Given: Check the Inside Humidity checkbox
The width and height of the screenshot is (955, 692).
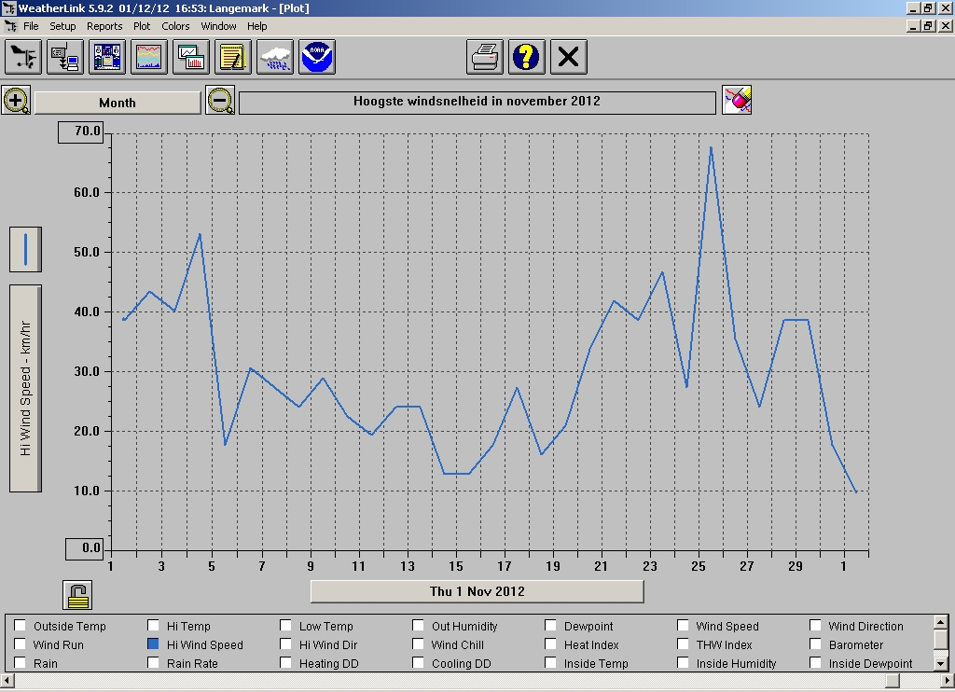Looking at the screenshot, I should coord(683,662).
